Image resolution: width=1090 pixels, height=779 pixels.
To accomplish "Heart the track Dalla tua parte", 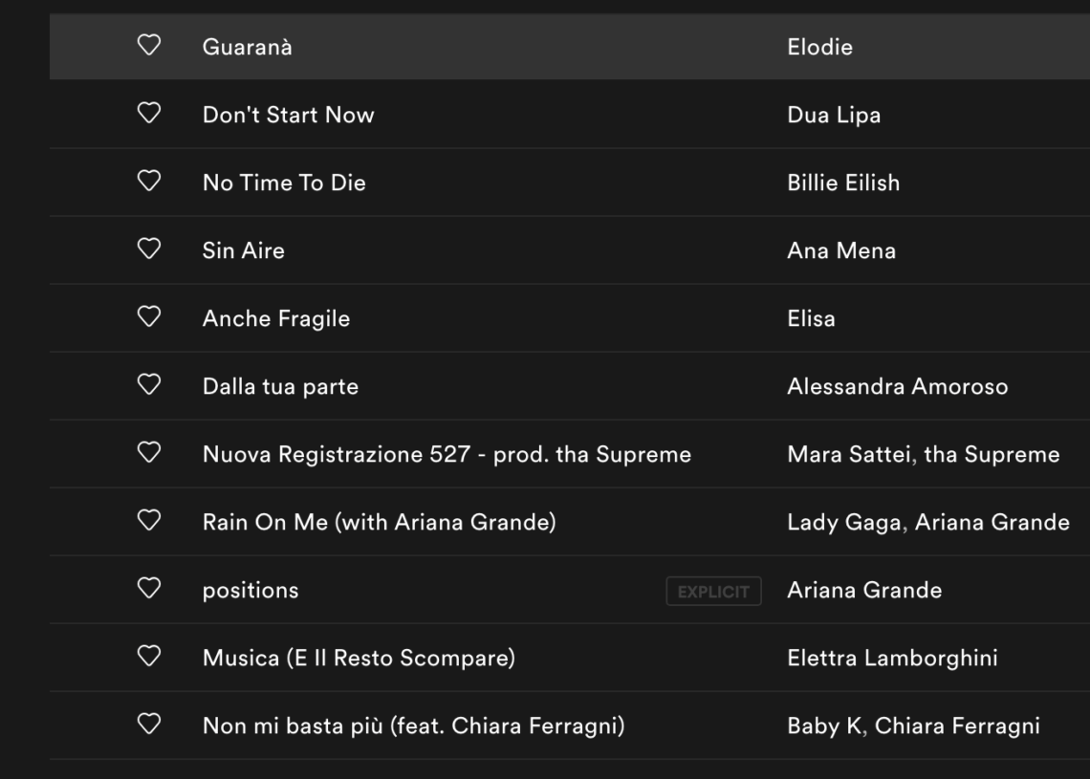I will tap(147, 385).
